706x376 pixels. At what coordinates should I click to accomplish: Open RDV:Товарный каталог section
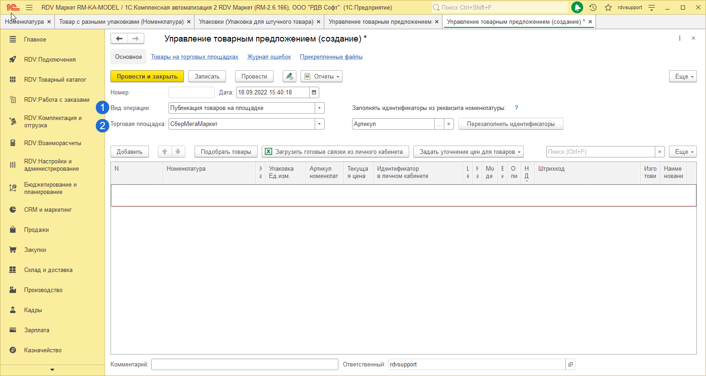coord(55,79)
